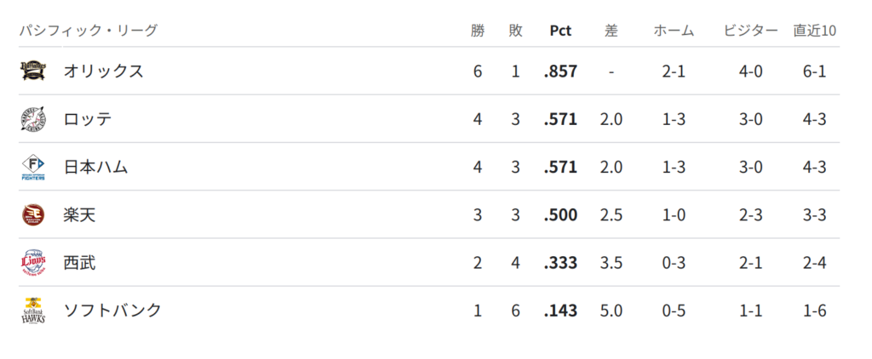Open the 日本ハム team link
This screenshot has height=359, width=872.
pos(95,168)
